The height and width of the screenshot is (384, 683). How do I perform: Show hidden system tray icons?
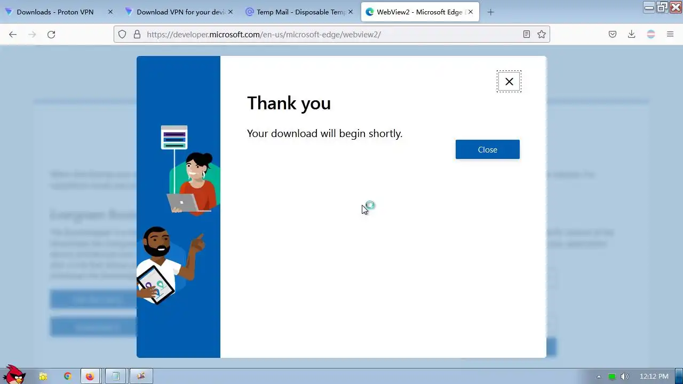point(598,377)
